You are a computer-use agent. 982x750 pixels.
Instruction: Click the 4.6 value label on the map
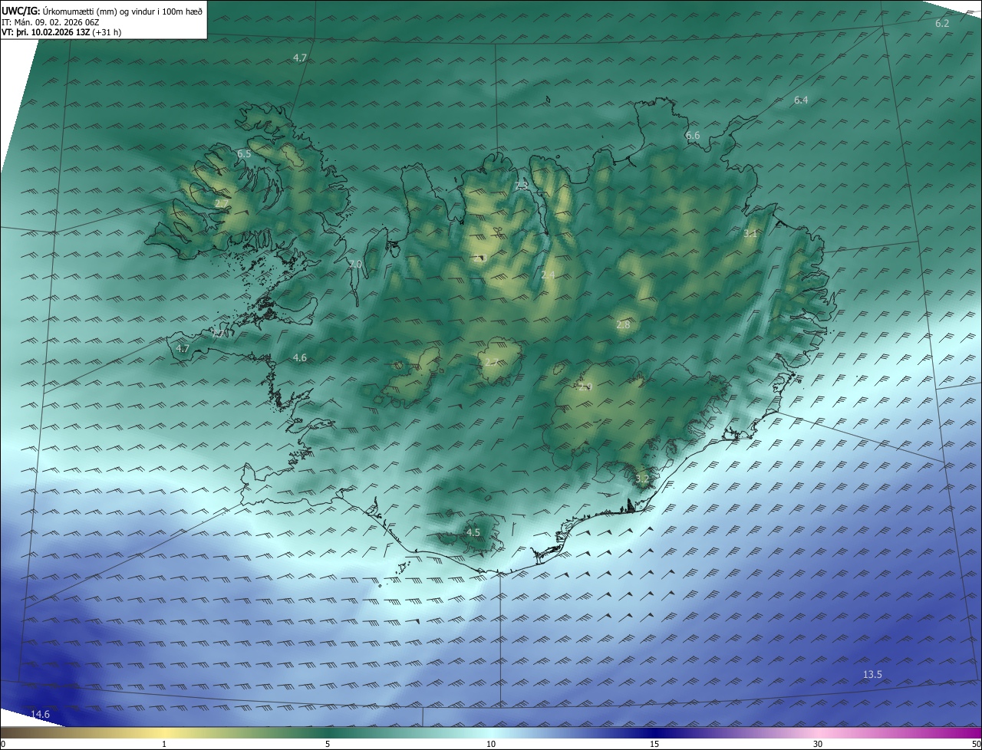point(300,358)
